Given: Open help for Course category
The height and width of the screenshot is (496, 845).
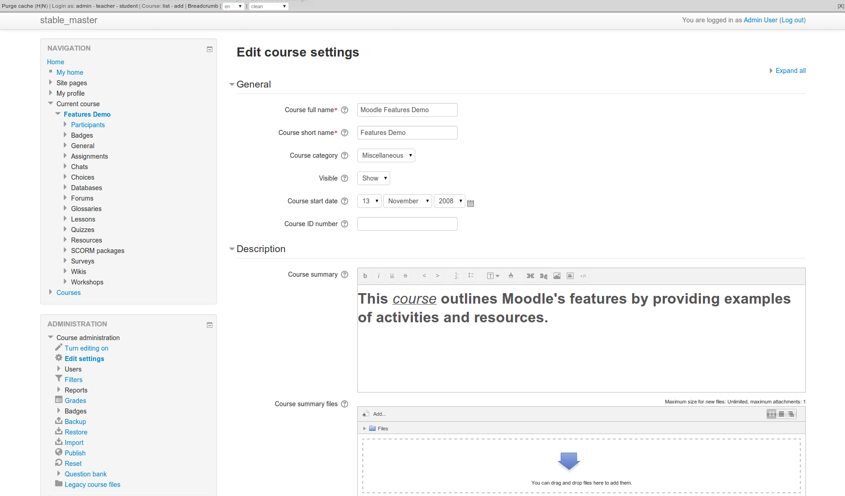Looking at the screenshot, I should pos(345,155).
